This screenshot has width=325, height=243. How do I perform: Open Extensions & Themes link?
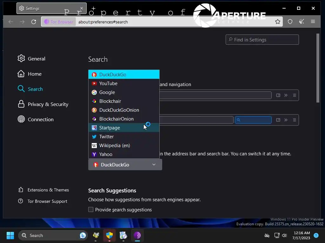click(43, 190)
